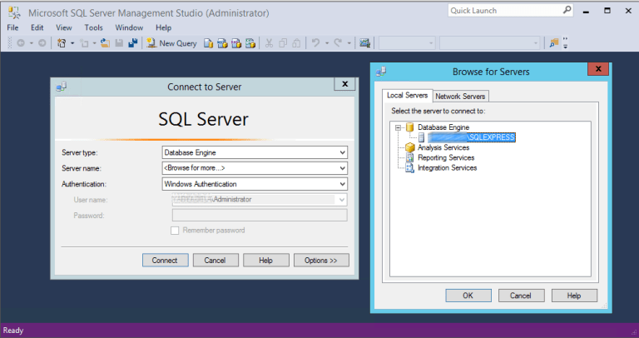Image resolution: width=639 pixels, height=338 pixels.
Task: Click Help in Connect to Server dialog
Action: [x=265, y=260]
